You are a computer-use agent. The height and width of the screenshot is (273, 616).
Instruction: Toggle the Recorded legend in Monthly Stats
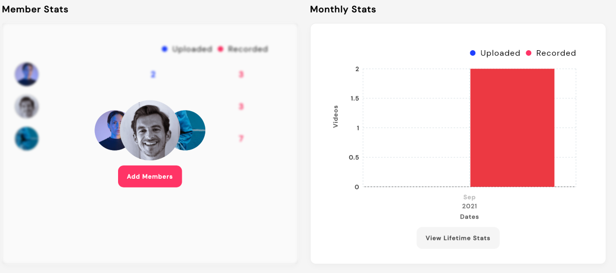(x=550, y=53)
